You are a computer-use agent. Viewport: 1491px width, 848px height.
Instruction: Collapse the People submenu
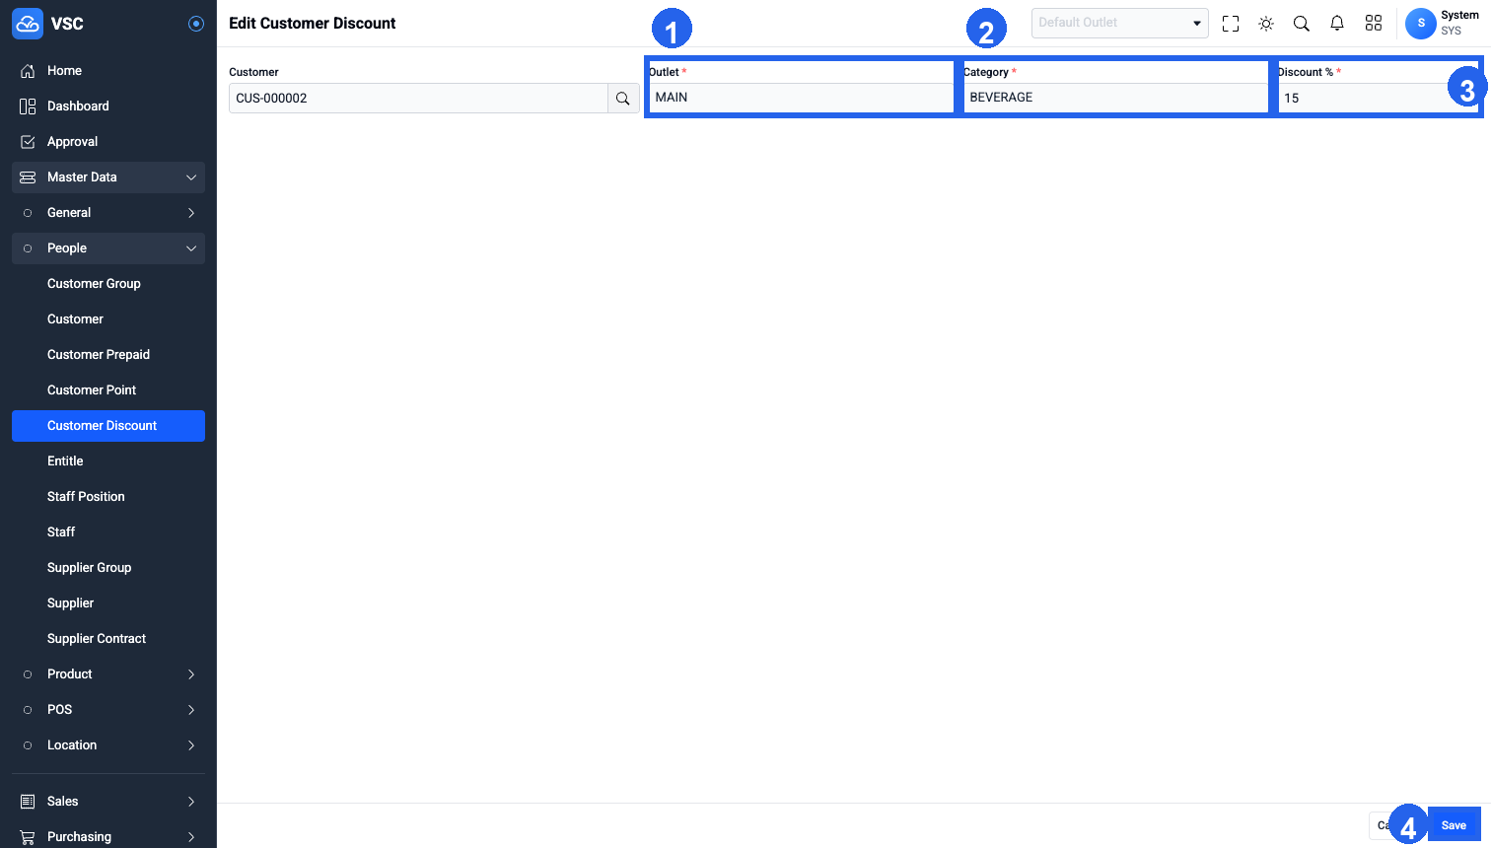[108, 248]
